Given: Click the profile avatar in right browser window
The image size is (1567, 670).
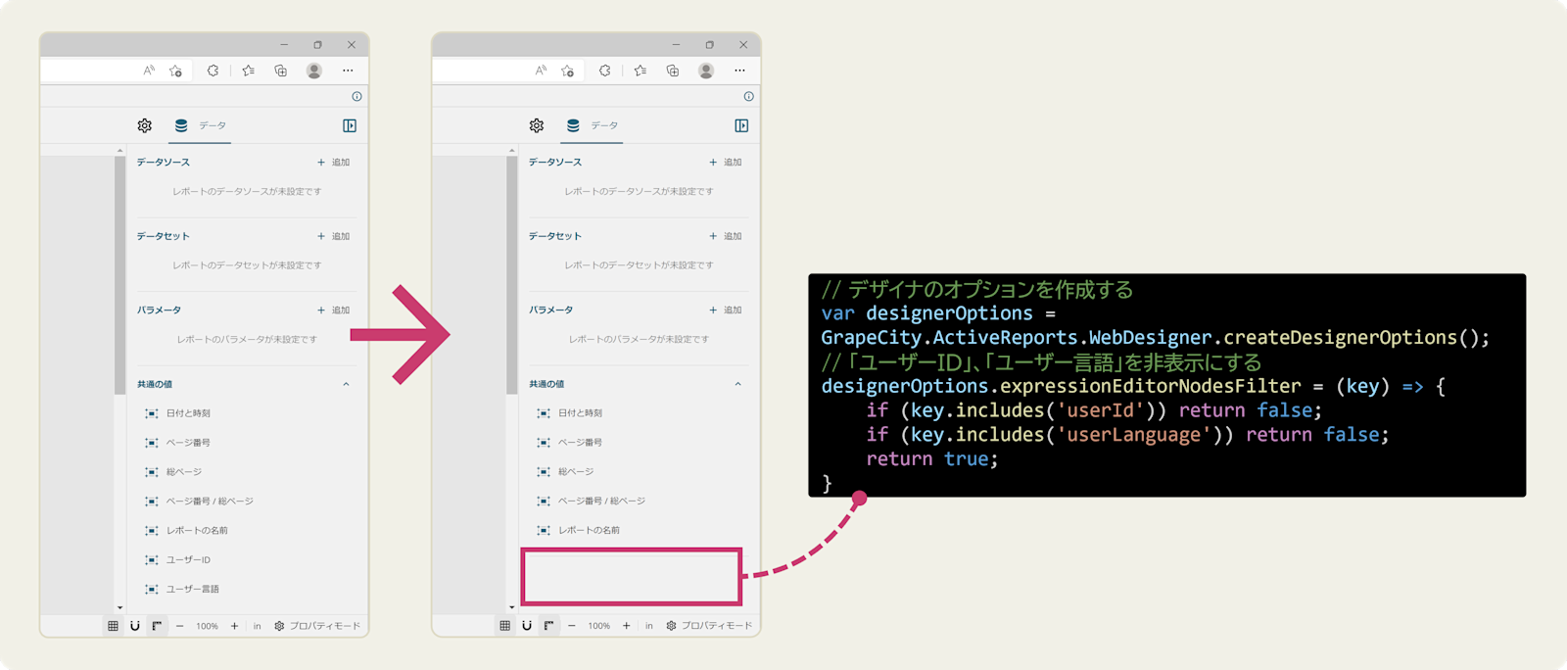Looking at the screenshot, I should pos(706,71).
